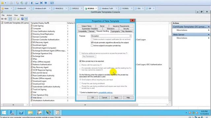
Task: Switch to the General tab
Action: [x=92, y=31]
